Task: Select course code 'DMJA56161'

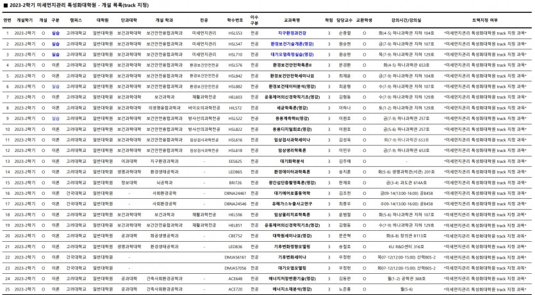Action: pyautogui.click(x=235, y=257)
